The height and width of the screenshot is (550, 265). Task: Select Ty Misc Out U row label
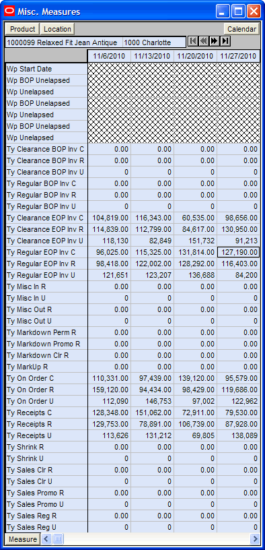[46, 322]
